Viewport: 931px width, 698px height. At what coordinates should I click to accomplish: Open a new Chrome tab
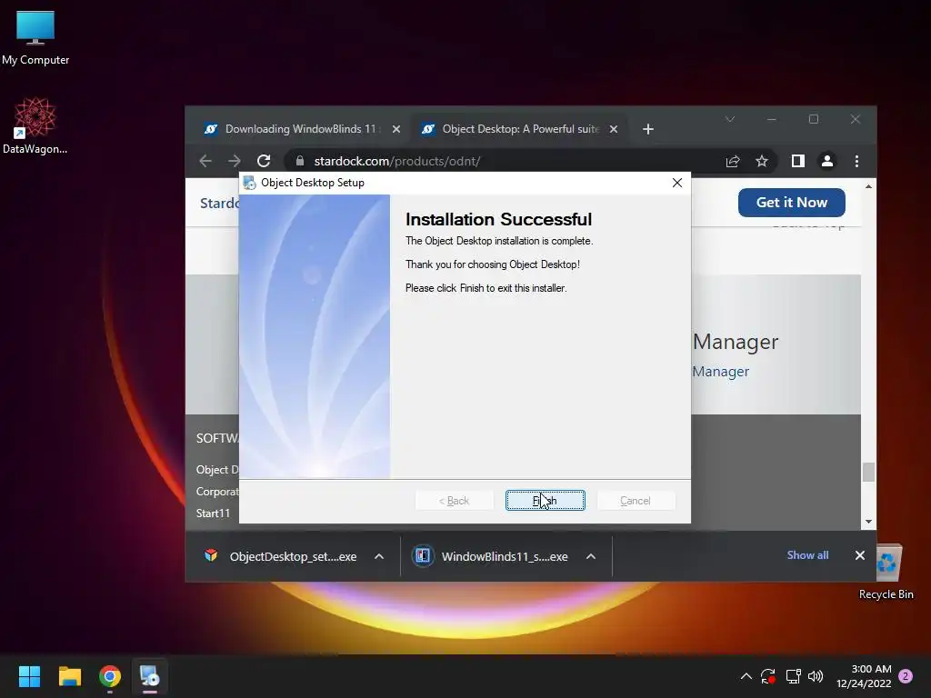click(x=647, y=129)
